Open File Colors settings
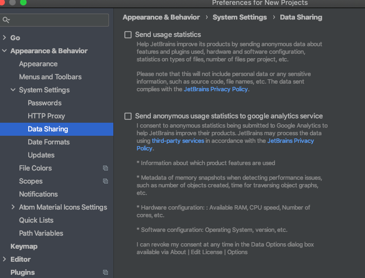Image resolution: width=365 pixels, height=278 pixels. (x=35, y=168)
